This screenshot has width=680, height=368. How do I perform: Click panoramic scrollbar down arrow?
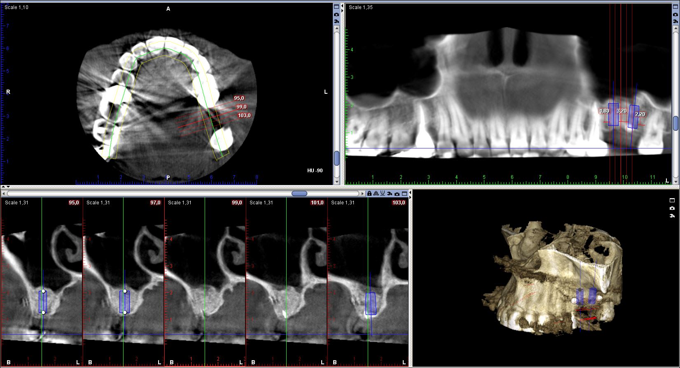(x=675, y=182)
